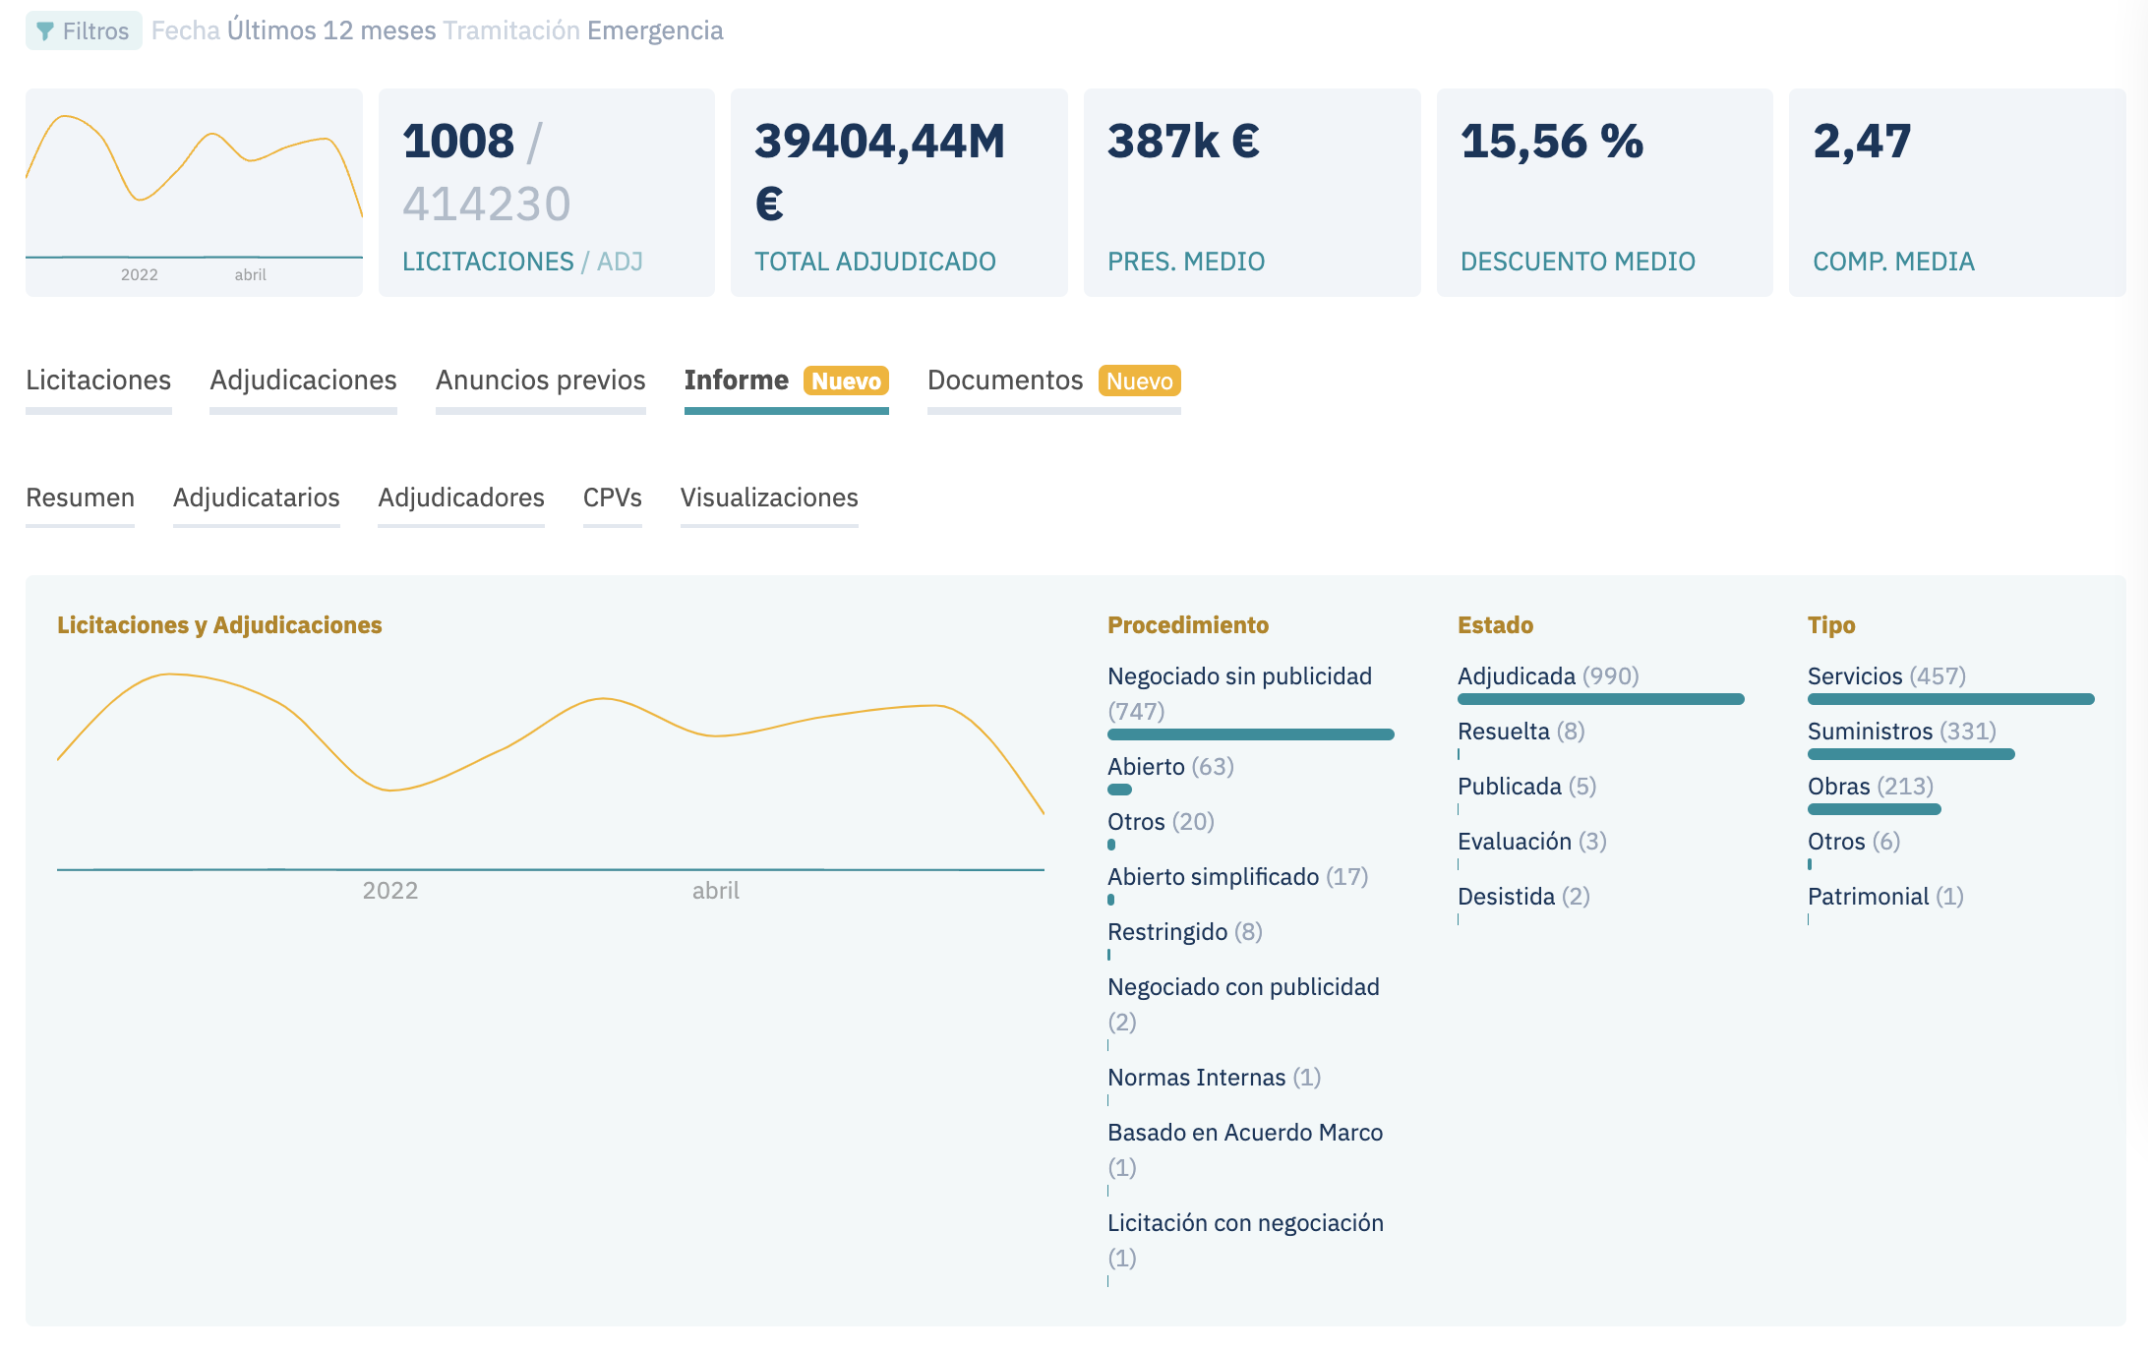Screen dimensions: 2148x1349
Task: Click the funnel icon in Filtros
Action: pyautogui.click(x=45, y=31)
